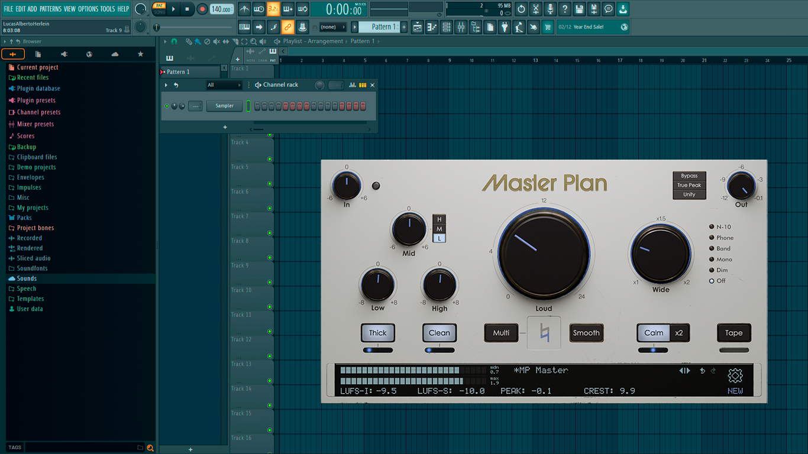This screenshot has width=808, height=454.
Task: Select the playlist mute tool
Action: (216, 41)
